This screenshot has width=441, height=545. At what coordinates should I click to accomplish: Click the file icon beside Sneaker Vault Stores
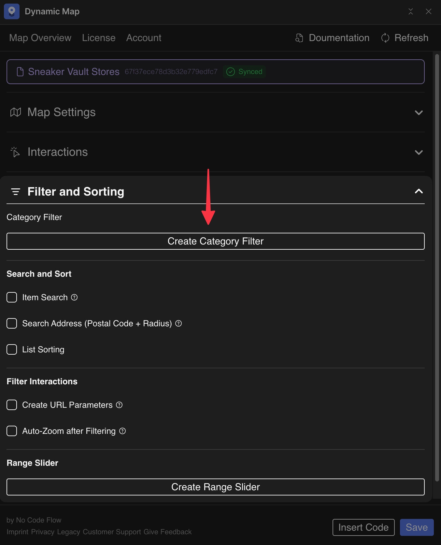[20, 72]
